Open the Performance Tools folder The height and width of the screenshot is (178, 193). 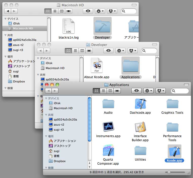(x=172, y=127)
